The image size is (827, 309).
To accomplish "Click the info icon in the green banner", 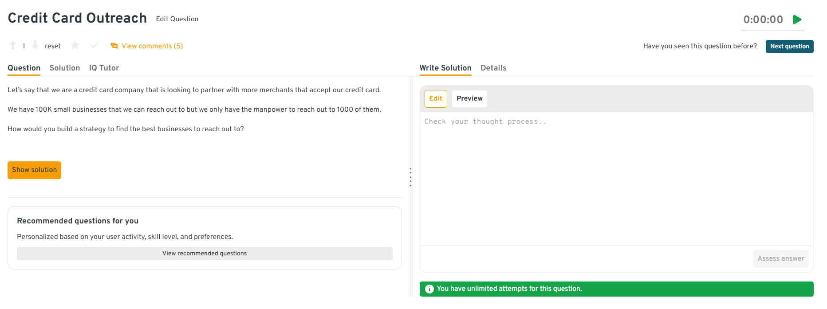I will (x=429, y=289).
